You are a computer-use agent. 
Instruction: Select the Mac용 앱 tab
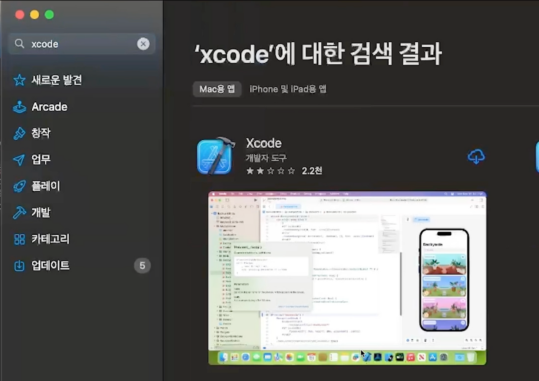217,89
